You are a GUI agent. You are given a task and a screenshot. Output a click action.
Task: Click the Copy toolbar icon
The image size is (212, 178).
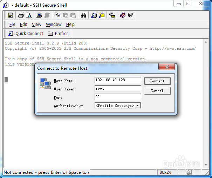point(57,15)
